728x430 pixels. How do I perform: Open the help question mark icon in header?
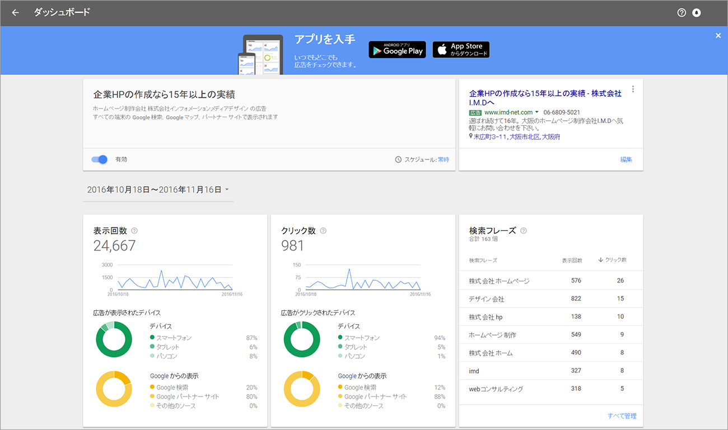682,12
